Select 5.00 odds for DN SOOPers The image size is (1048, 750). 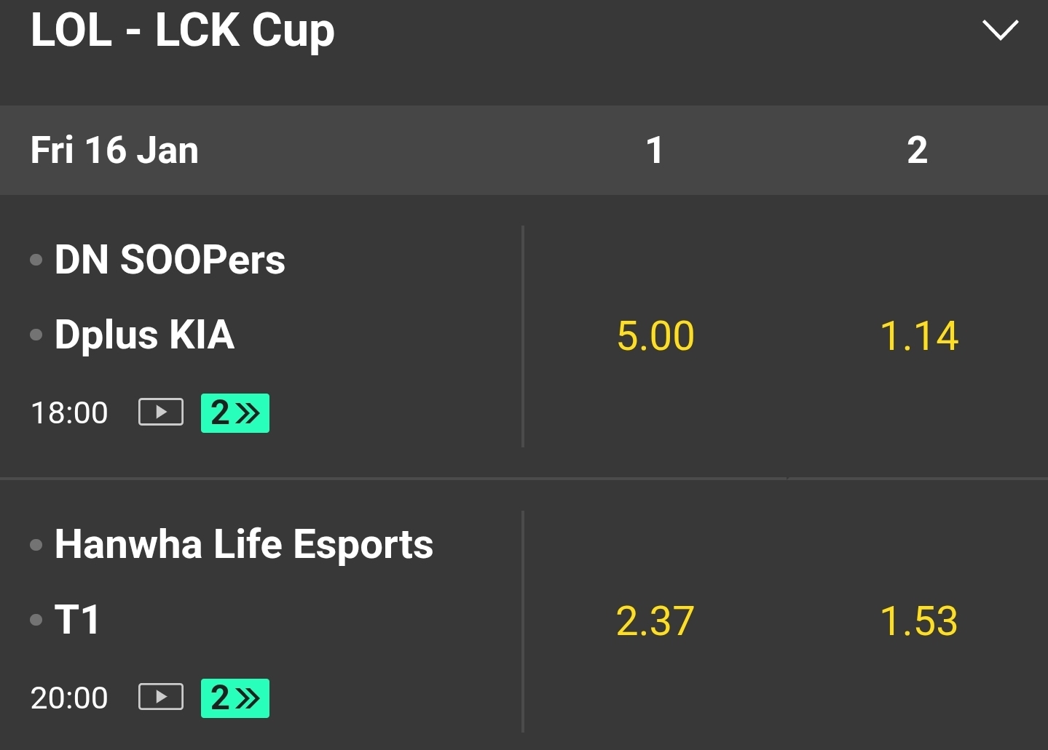(x=655, y=336)
